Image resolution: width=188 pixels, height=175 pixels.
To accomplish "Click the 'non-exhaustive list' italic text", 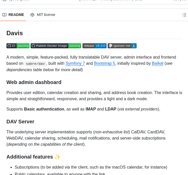I will tap(111, 132).
